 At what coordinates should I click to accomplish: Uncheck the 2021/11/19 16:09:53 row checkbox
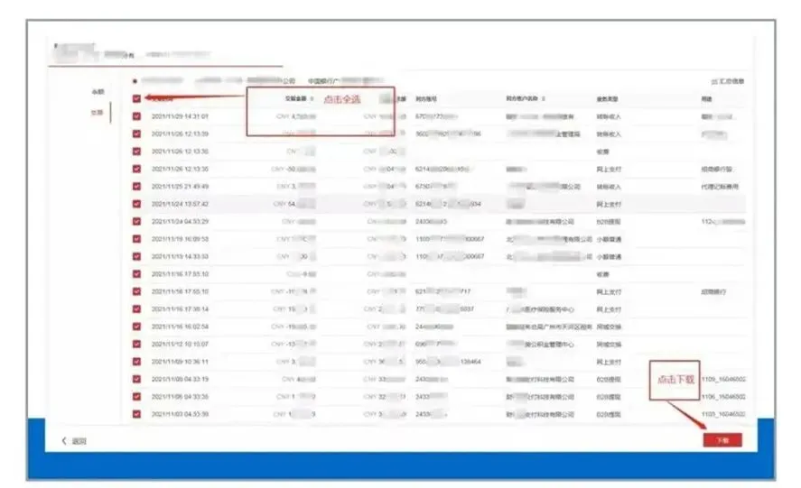pyautogui.click(x=136, y=239)
